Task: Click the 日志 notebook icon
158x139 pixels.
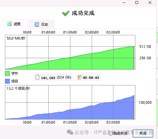Action: click(x=37, y=24)
